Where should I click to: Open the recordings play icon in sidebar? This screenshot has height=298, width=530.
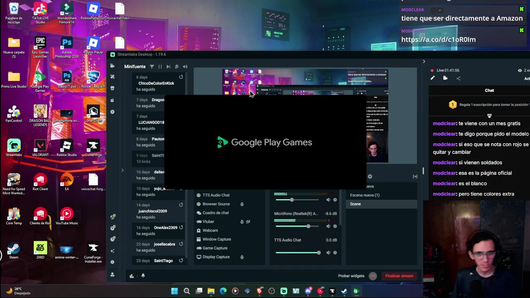pos(112,112)
